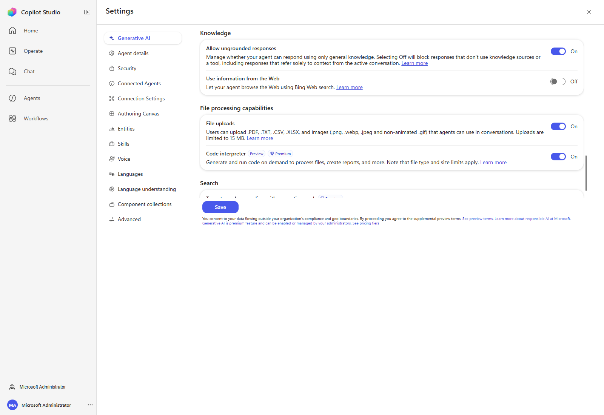This screenshot has height=415, width=604.
Task: Click the Languages icon
Action: pyautogui.click(x=112, y=174)
